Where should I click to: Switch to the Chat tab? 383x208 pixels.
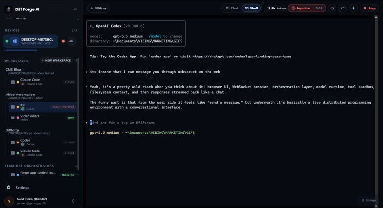click(x=232, y=8)
